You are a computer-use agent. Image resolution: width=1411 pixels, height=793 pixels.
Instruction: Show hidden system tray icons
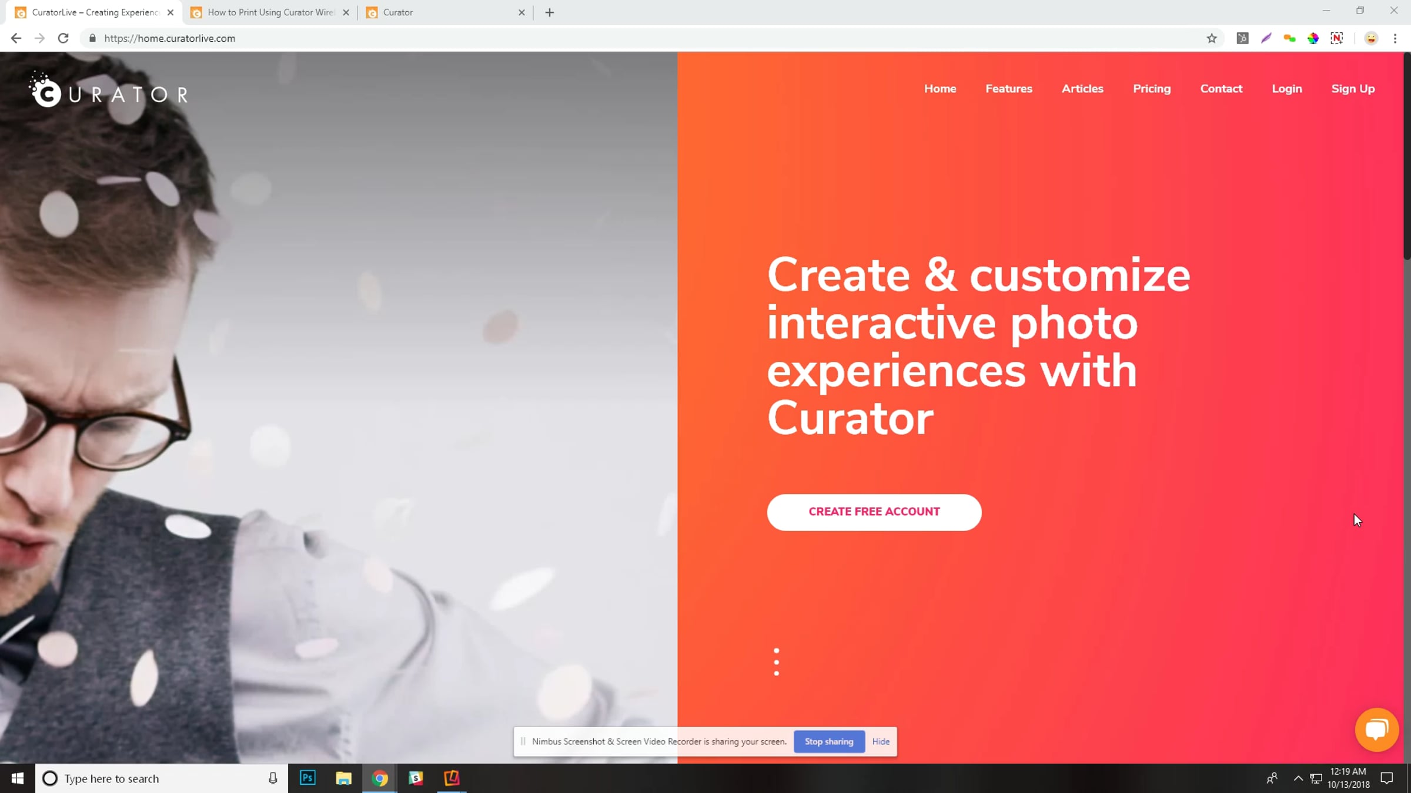pyautogui.click(x=1298, y=778)
